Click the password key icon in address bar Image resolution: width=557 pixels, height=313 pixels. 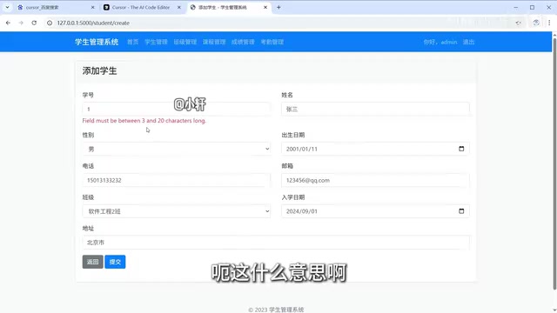tap(519, 23)
